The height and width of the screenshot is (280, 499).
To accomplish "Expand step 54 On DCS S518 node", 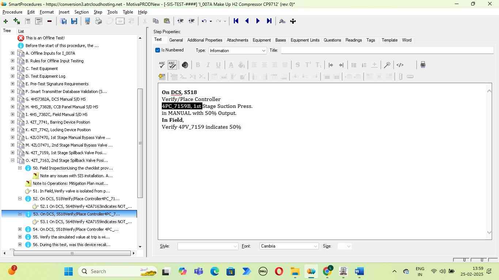I will coord(20,229).
